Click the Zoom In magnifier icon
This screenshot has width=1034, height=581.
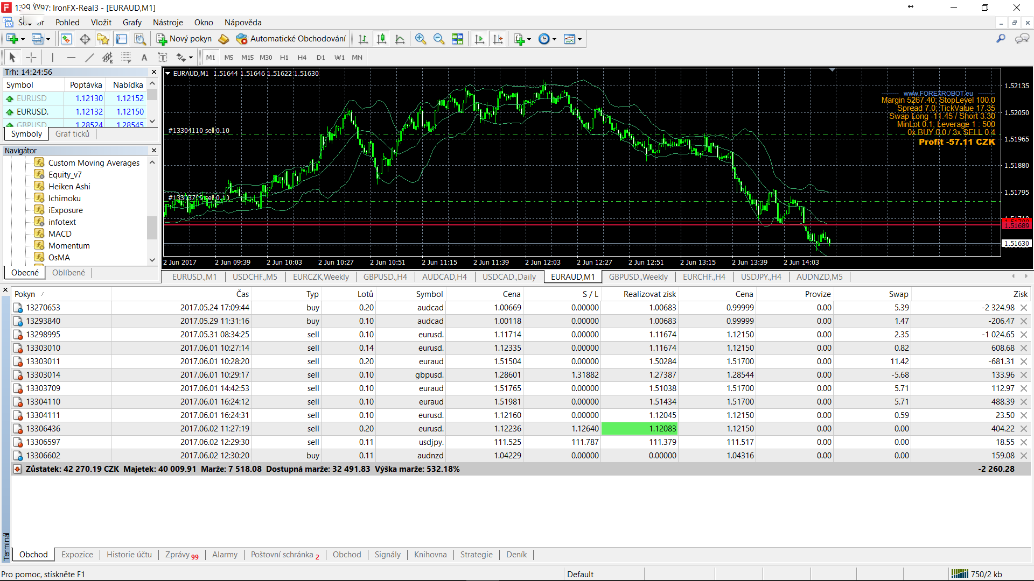pos(421,39)
